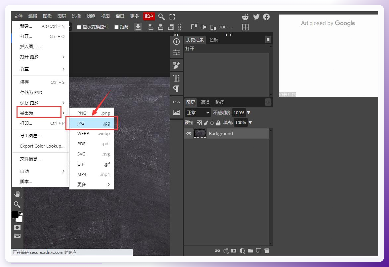The width and height of the screenshot is (389, 267).
Task: Toggle lock transparent pixels checkerboard icon
Action: coord(199,122)
